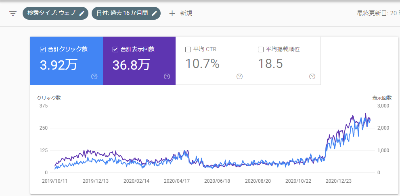This screenshot has height=196, width=400.
Task: Select the 10.7% average CTR value
Action: click(x=202, y=64)
